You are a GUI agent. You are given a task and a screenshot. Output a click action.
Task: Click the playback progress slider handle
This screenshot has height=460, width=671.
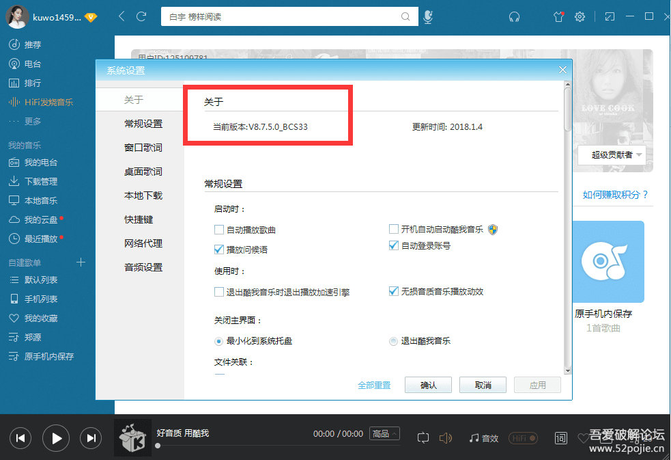click(x=158, y=446)
